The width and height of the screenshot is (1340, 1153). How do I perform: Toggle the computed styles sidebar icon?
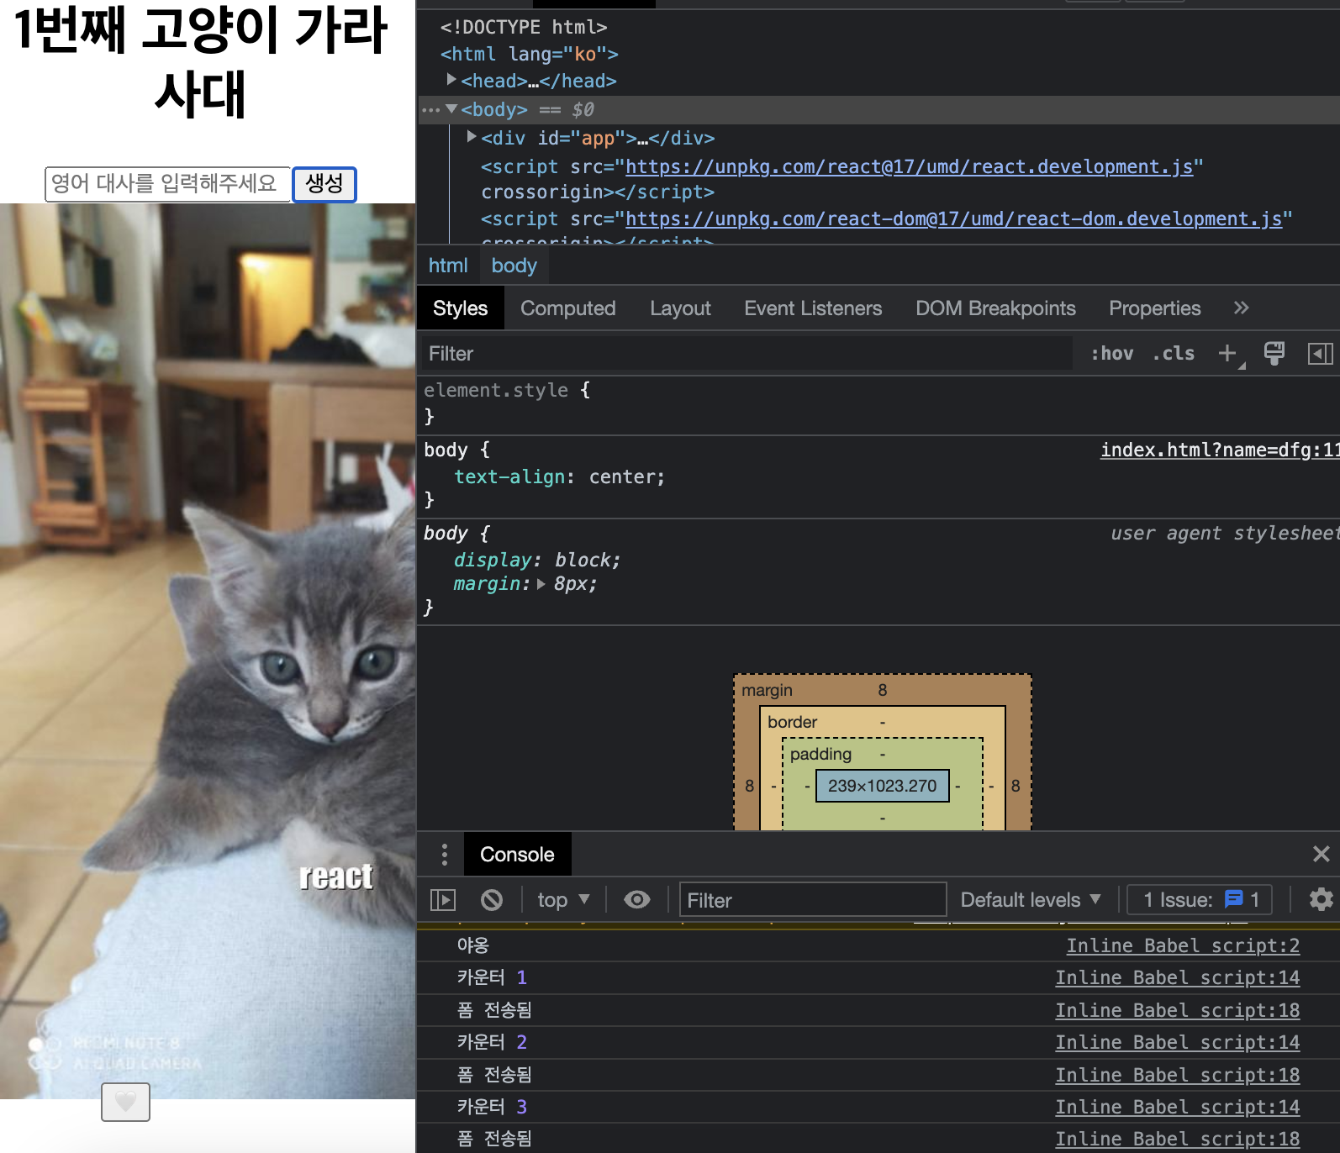pos(1320,354)
